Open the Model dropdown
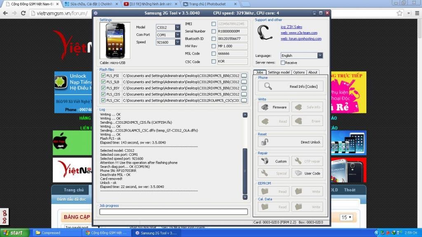The width and height of the screenshot is (422, 237). point(178,27)
